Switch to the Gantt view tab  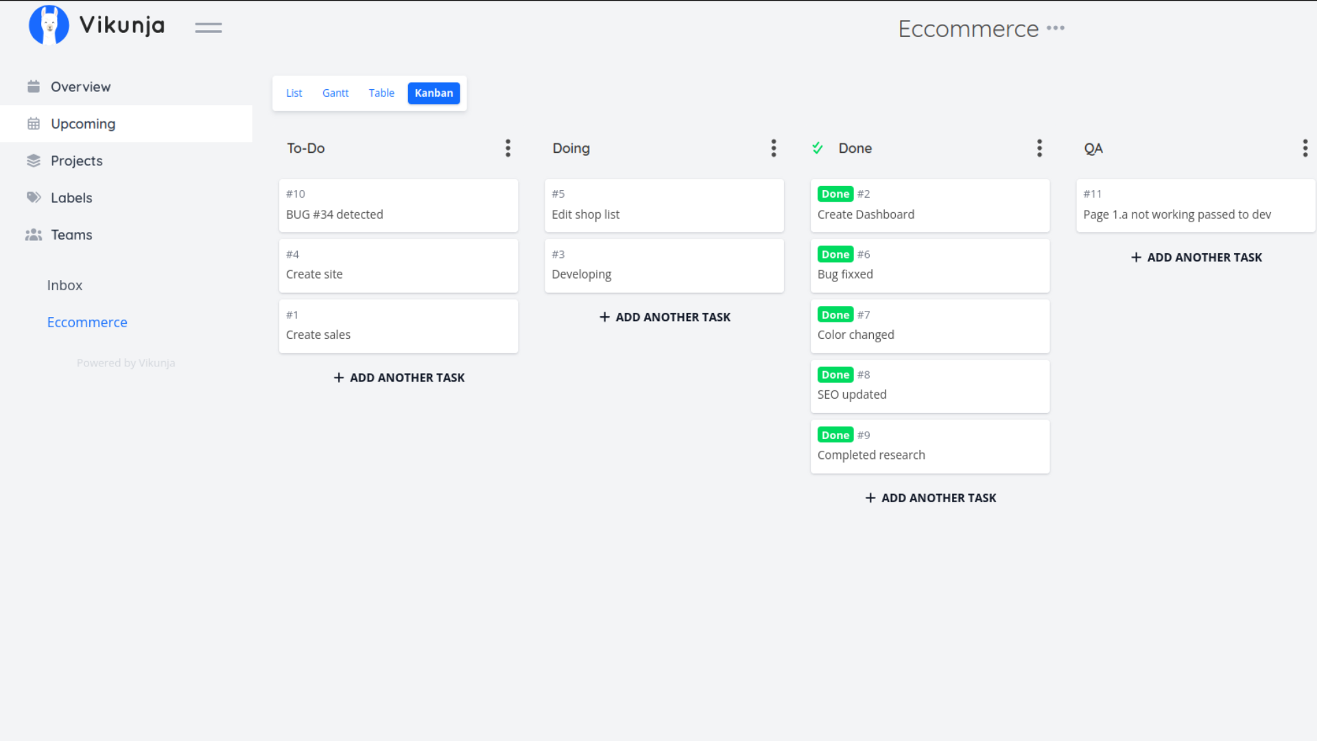(x=335, y=93)
